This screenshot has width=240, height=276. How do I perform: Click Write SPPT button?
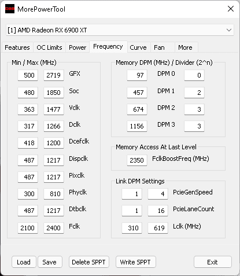tap(135, 262)
